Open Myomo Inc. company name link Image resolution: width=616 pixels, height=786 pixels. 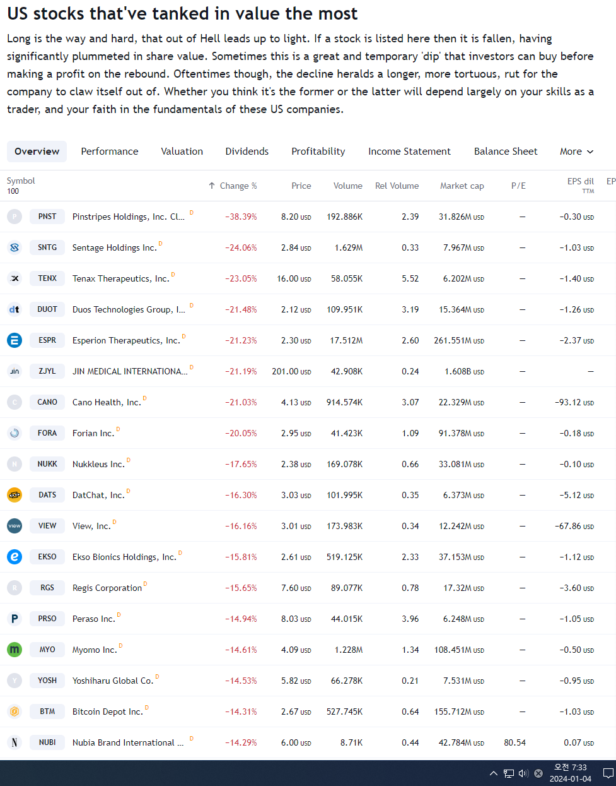click(x=95, y=650)
